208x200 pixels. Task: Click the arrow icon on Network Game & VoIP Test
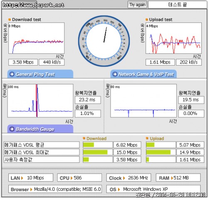[x=115, y=74]
